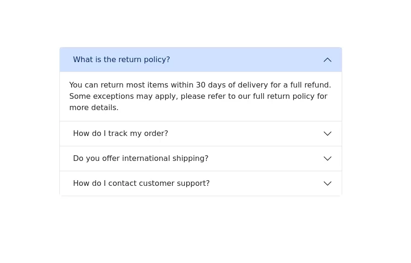Open the "How do I contact customer support?" item
This screenshot has width=411, height=263.
pos(200,183)
